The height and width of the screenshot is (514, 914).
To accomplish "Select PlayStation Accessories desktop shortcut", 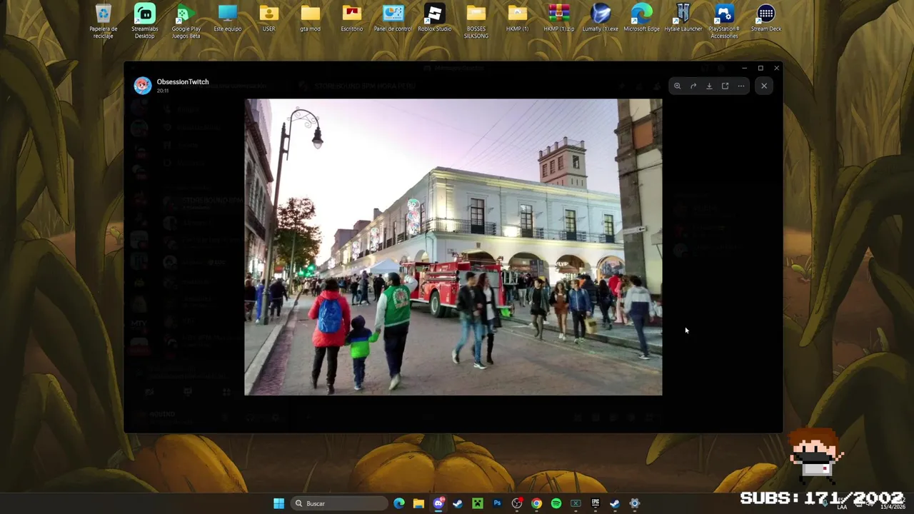I will pos(725,21).
